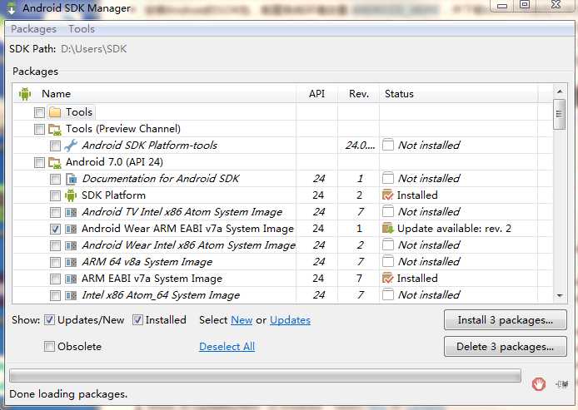The height and width of the screenshot is (410, 578).
Task: Click the Tools (Preview Channel) folder icon
Action: click(55, 129)
